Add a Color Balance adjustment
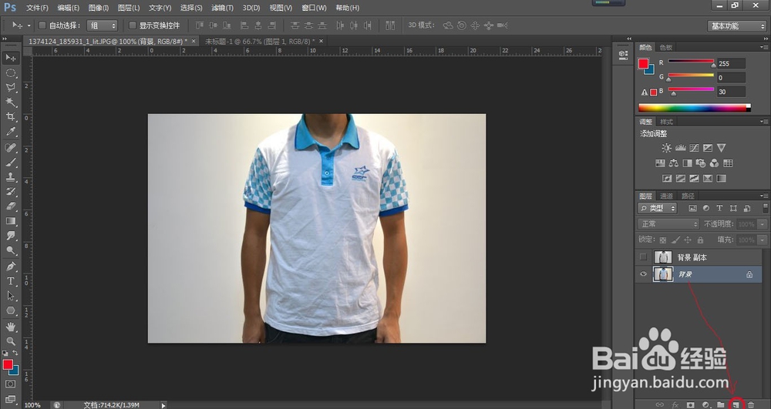This screenshot has width=771, height=409. [674, 163]
